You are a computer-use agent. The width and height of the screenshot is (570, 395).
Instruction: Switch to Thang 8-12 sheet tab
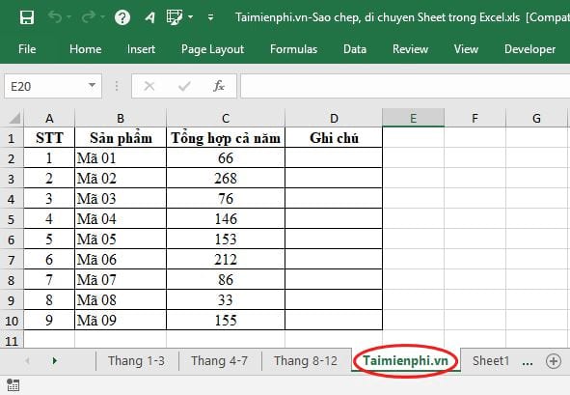pyautogui.click(x=306, y=361)
